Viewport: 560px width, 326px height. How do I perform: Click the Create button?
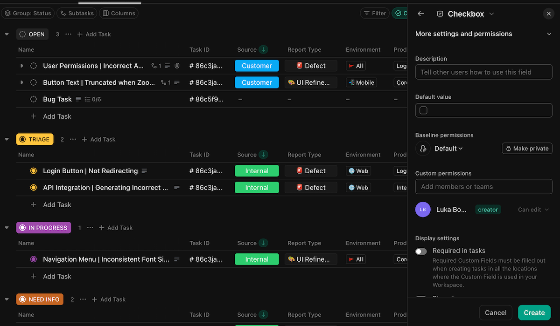click(534, 312)
